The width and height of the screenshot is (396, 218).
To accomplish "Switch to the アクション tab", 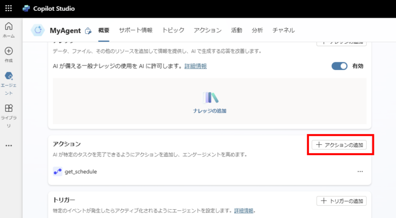I will tap(207, 30).
